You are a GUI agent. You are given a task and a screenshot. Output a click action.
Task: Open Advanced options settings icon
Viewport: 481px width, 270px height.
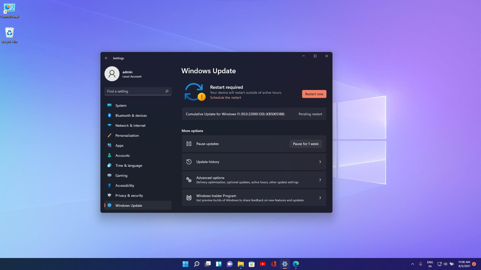pos(189,180)
